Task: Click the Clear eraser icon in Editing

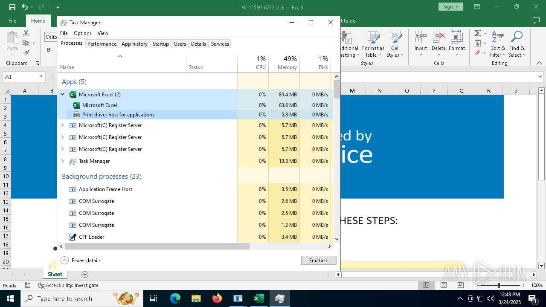Action: coord(477,53)
